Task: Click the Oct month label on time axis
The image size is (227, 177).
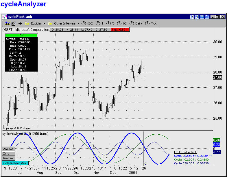Action: pyautogui.click(x=76, y=173)
